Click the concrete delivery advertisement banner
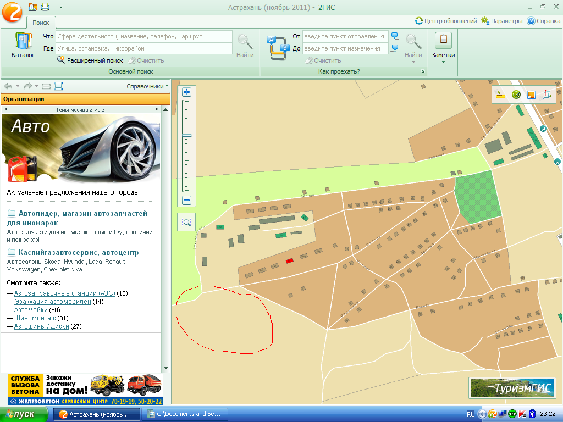The width and height of the screenshot is (563, 422). tap(85, 390)
